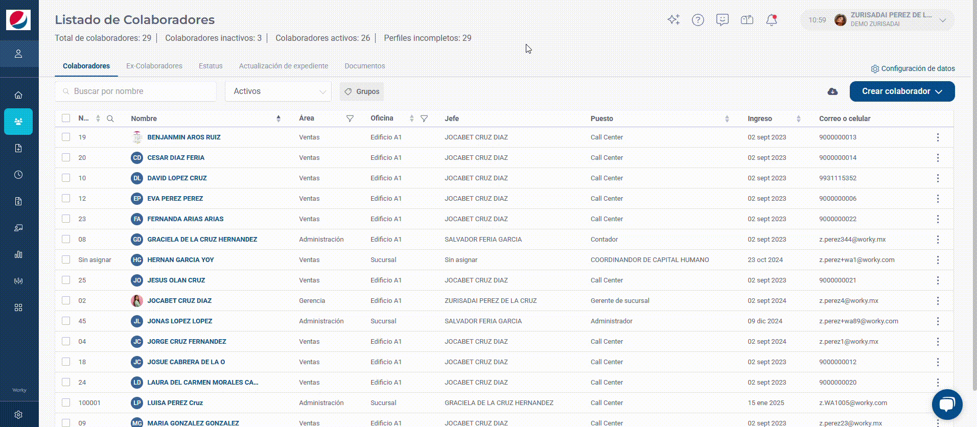This screenshot has height=427, width=977.
Task: Click the Grupos filter button
Action: tap(362, 91)
